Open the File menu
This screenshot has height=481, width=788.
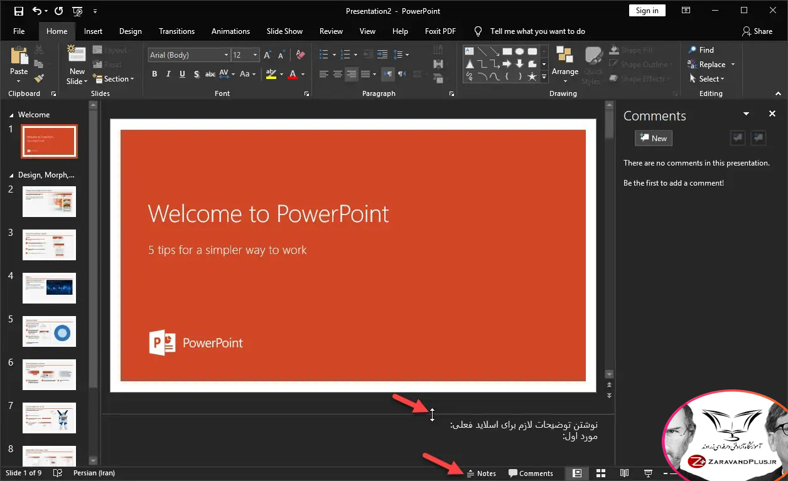pyautogui.click(x=19, y=31)
